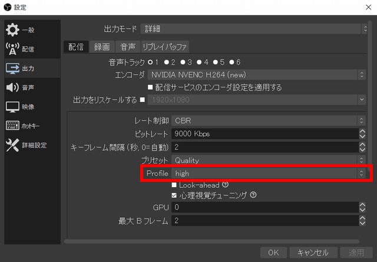Viewport: 377px width, 262px height.
Task: Click the GPU value field
Action: click(x=265, y=207)
